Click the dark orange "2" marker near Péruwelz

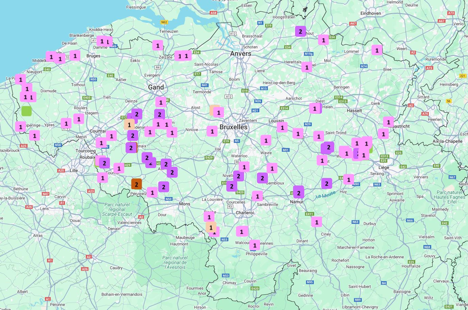[136, 184]
